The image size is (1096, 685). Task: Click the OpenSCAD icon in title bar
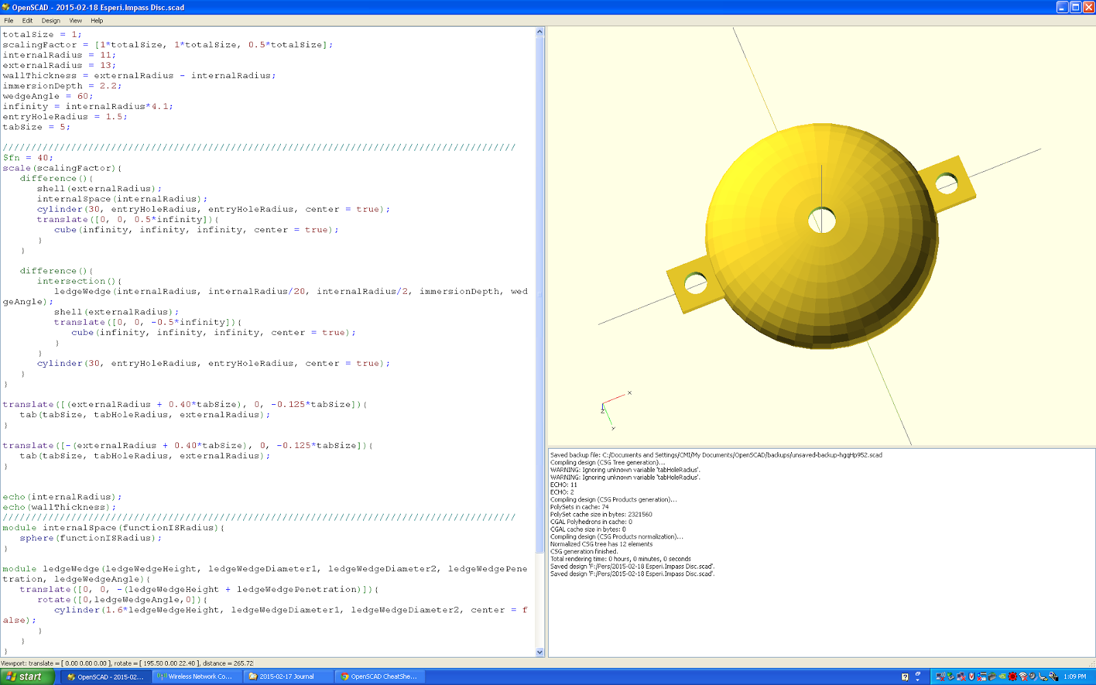[5, 7]
